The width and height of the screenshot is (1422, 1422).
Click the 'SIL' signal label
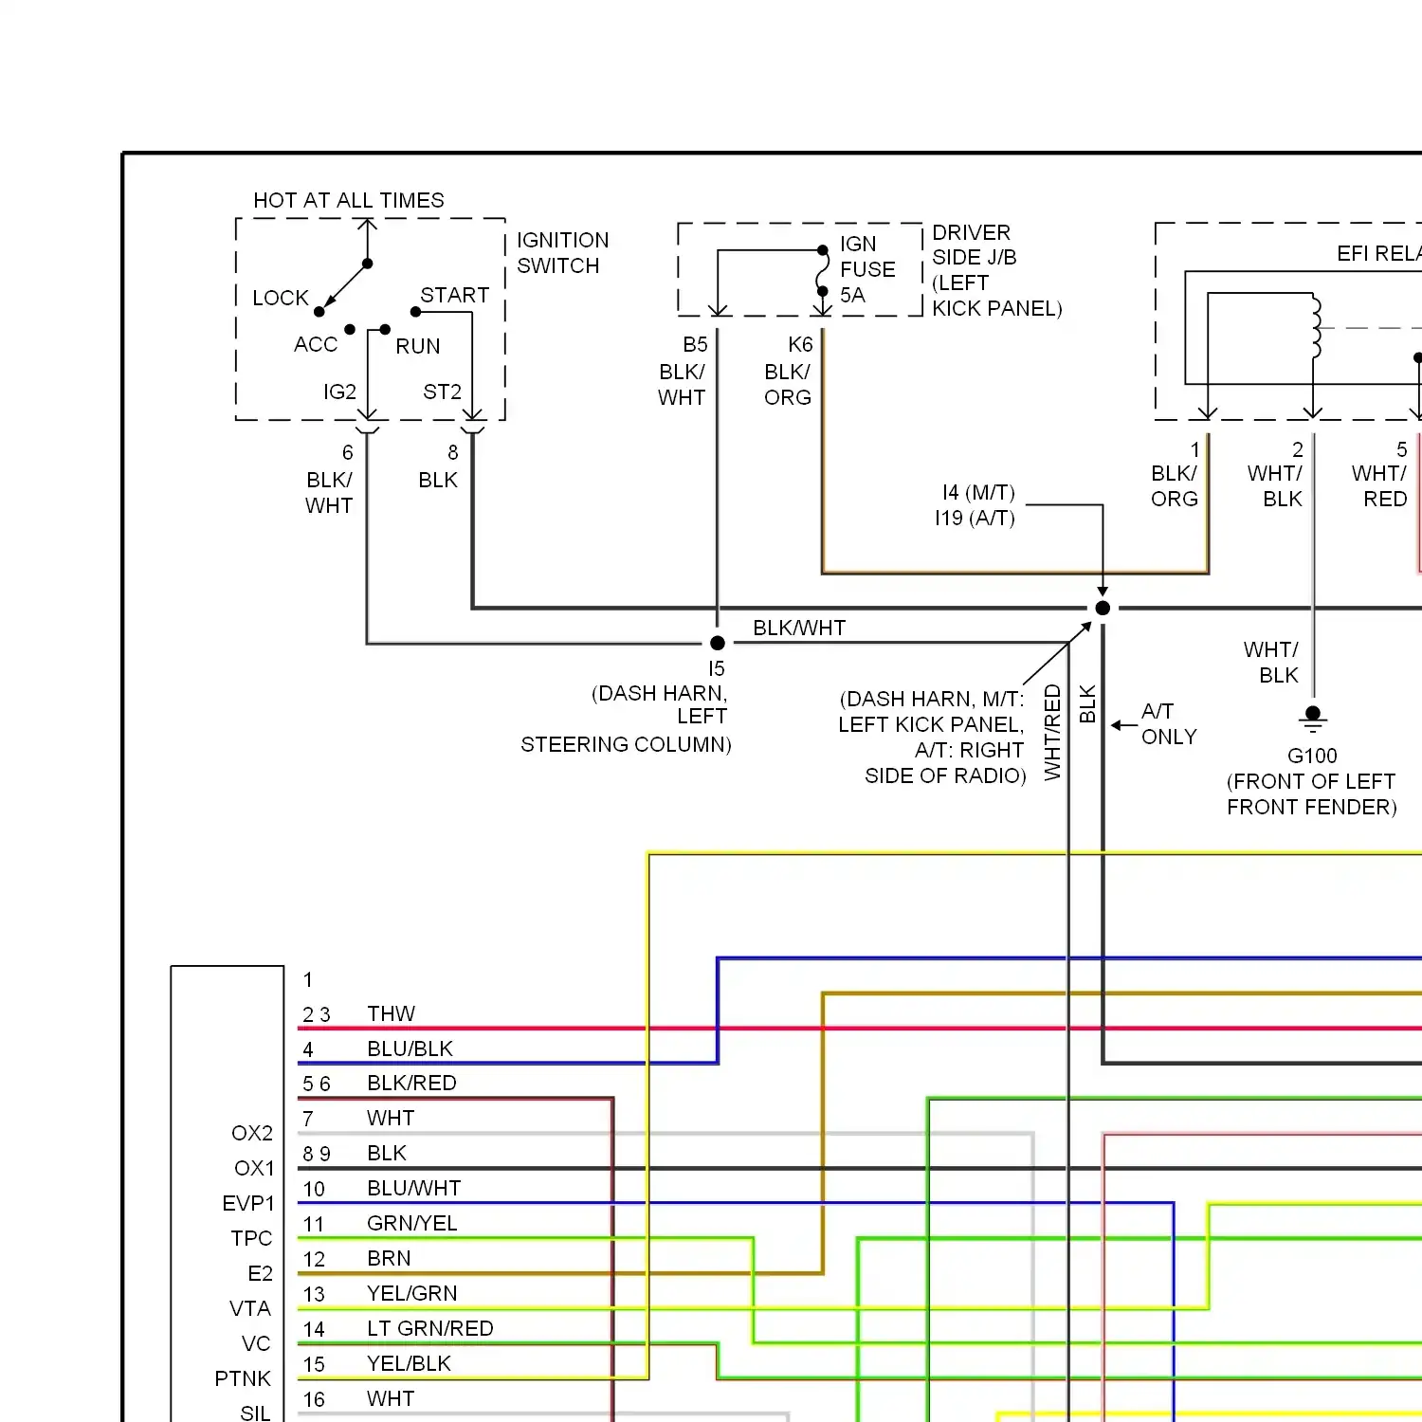(x=255, y=1413)
